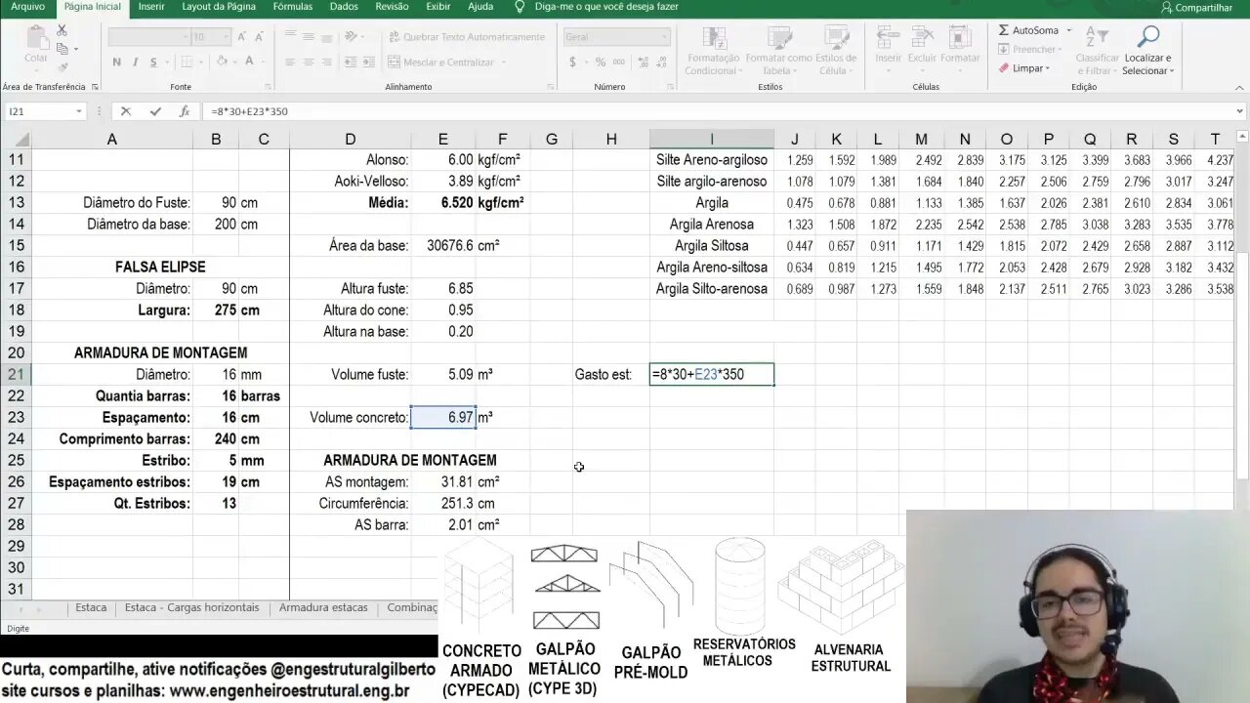The width and height of the screenshot is (1250, 703).
Task: Click the vertical scrollbar
Action: click(1242, 366)
